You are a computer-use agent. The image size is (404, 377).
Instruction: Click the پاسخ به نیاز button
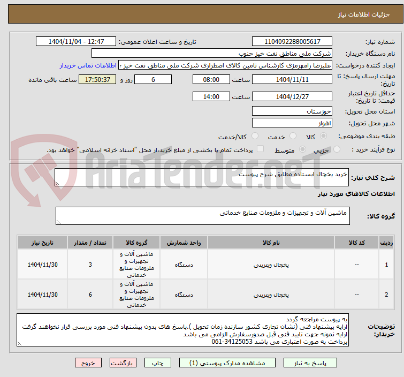point(310,363)
